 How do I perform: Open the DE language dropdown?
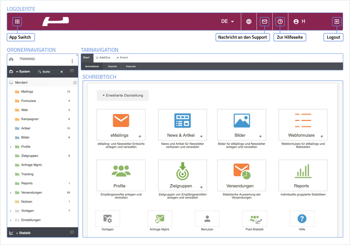coord(227,21)
